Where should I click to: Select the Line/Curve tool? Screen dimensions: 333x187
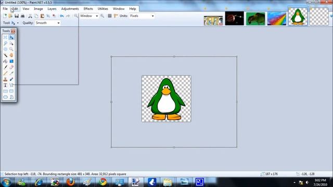click(x=11, y=85)
